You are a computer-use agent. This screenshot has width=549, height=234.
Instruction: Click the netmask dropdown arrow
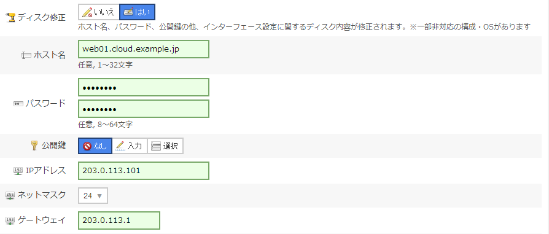pyautogui.click(x=99, y=196)
